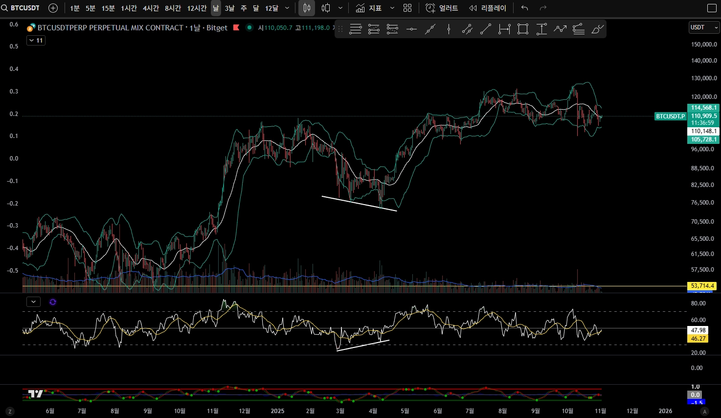Start bar replay with 리플레이
This screenshot has width=721, height=418.
pyautogui.click(x=488, y=8)
